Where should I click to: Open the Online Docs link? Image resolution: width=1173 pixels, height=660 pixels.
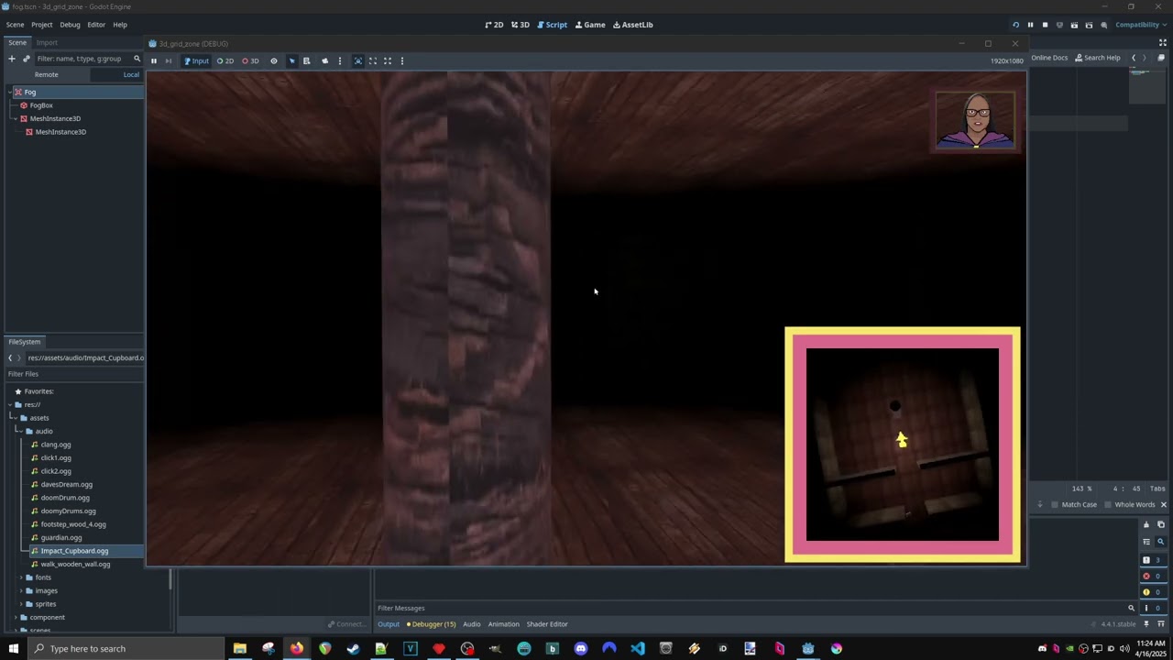point(1048,58)
